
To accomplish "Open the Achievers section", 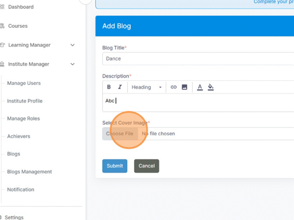I will coord(19,136).
